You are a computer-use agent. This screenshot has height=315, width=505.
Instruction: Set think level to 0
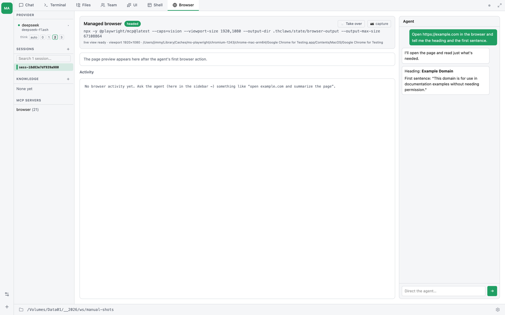pyautogui.click(x=43, y=37)
